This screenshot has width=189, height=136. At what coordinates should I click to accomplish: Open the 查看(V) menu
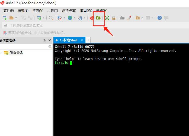38,11
